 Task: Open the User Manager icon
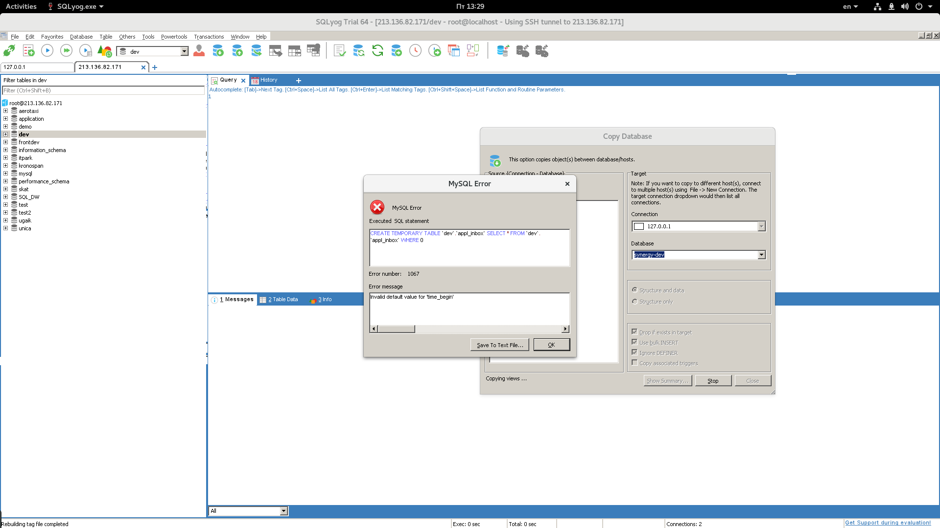pyautogui.click(x=199, y=50)
